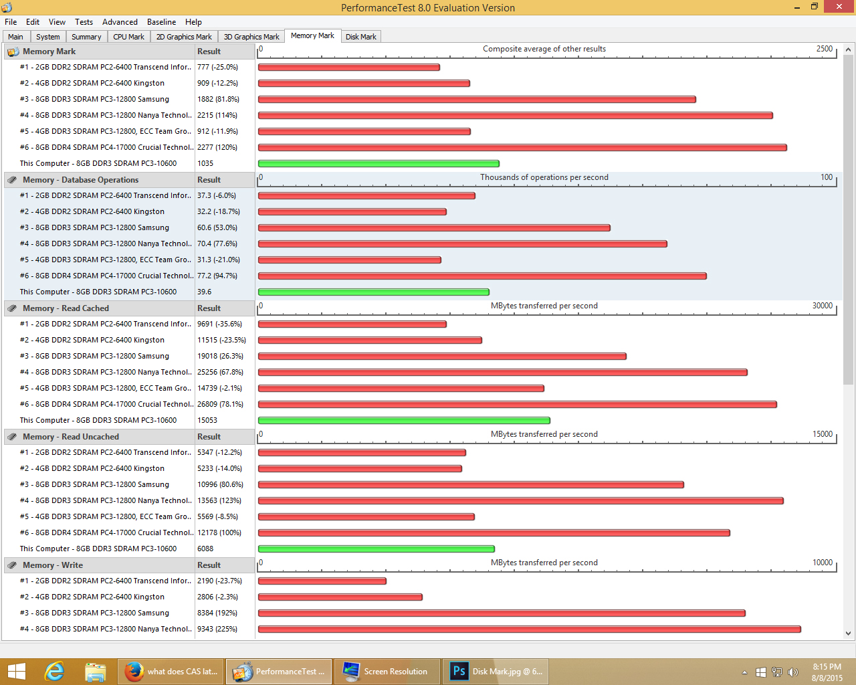Open the Advanced menu
Image resolution: width=856 pixels, height=685 pixels.
pyautogui.click(x=120, y=22)
